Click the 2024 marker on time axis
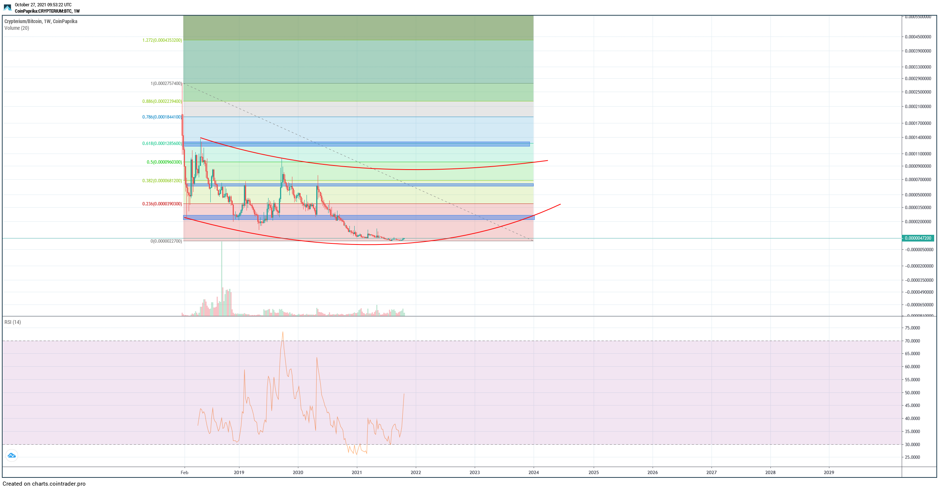This screenshot has height=489, width=939. [x=533, y=472]
